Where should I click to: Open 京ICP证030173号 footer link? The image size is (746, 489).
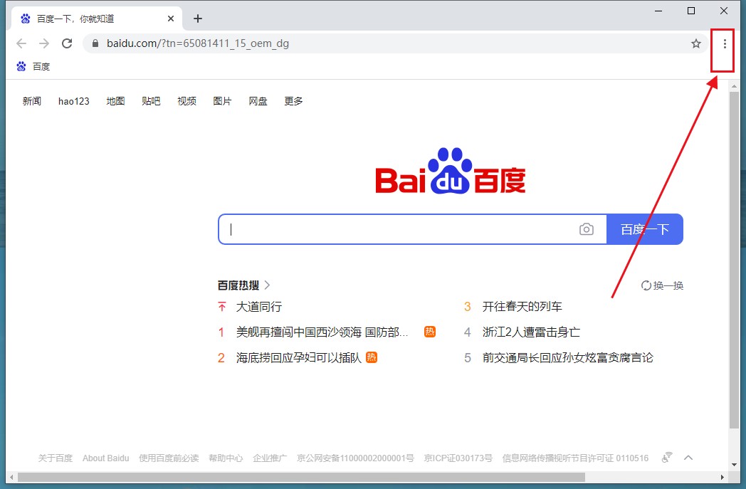(x=458, y=458)
